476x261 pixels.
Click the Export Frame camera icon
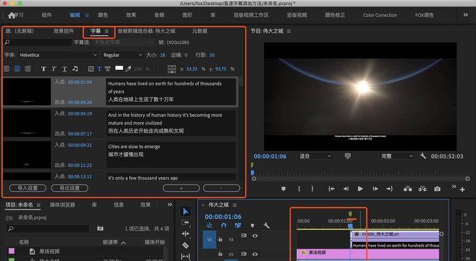pos(437,189)
